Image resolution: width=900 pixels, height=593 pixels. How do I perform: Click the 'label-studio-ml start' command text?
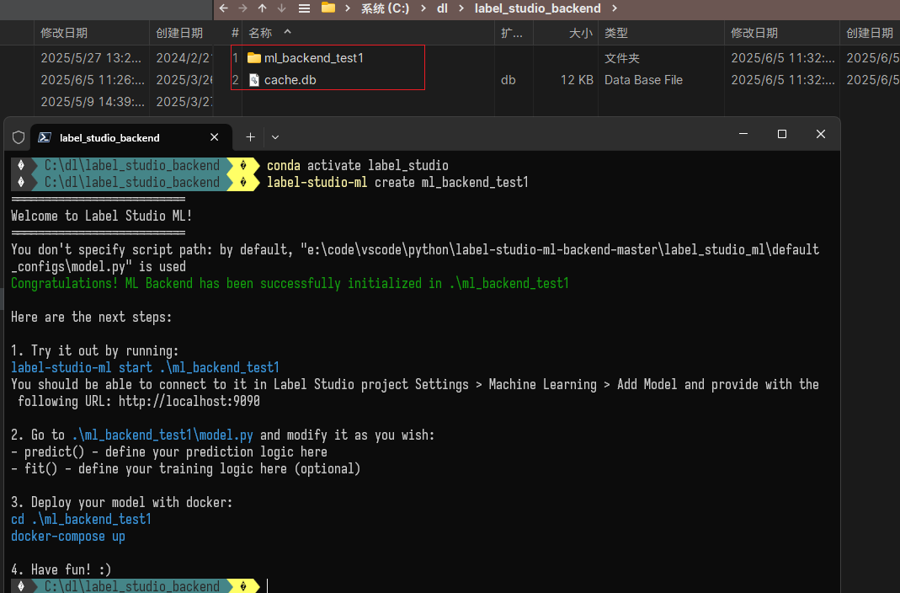[145, 367]
